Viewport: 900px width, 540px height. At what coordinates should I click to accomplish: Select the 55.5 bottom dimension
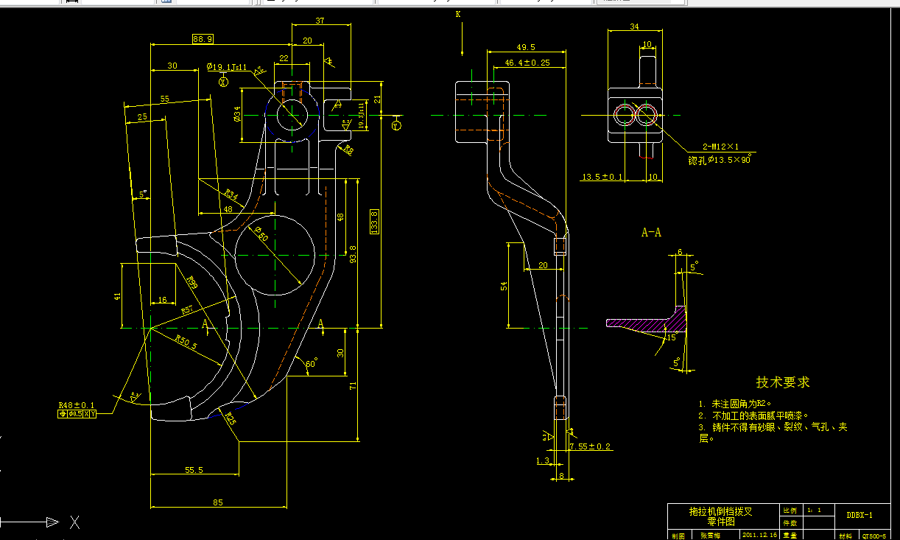pyautogui.click(x=194, y=469)
